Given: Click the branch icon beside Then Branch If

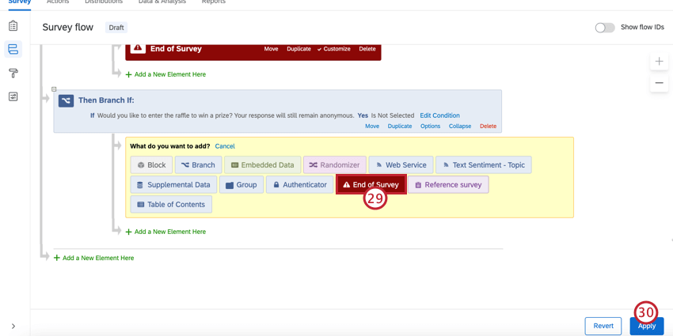Looking at the screenshot, I should tap(66, 100).
